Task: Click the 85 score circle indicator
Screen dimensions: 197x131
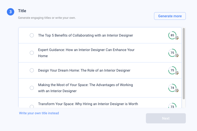Action: point(172,35)
